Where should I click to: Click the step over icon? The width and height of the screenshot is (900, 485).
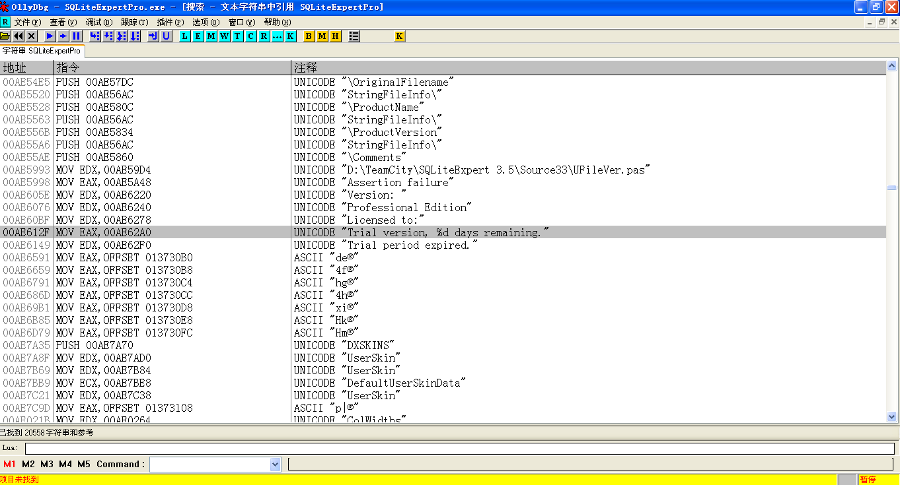(x=108, y=36)
